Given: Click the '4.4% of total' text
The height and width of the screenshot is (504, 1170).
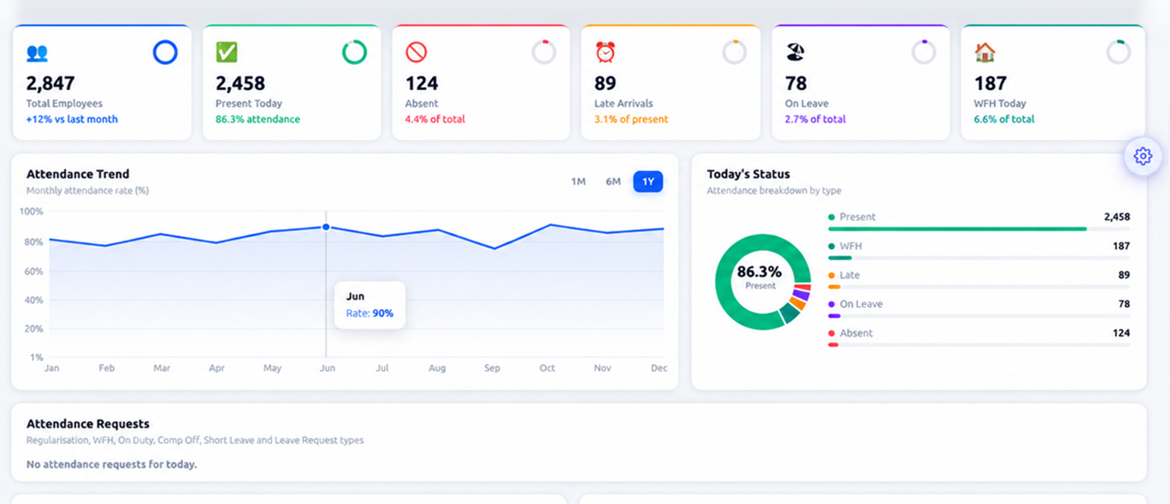Looking at the screenshot, I should [x=435, y=119].
